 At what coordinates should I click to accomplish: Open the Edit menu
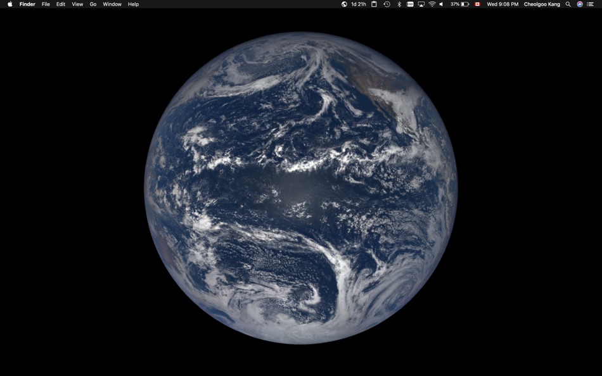[61, 4]
